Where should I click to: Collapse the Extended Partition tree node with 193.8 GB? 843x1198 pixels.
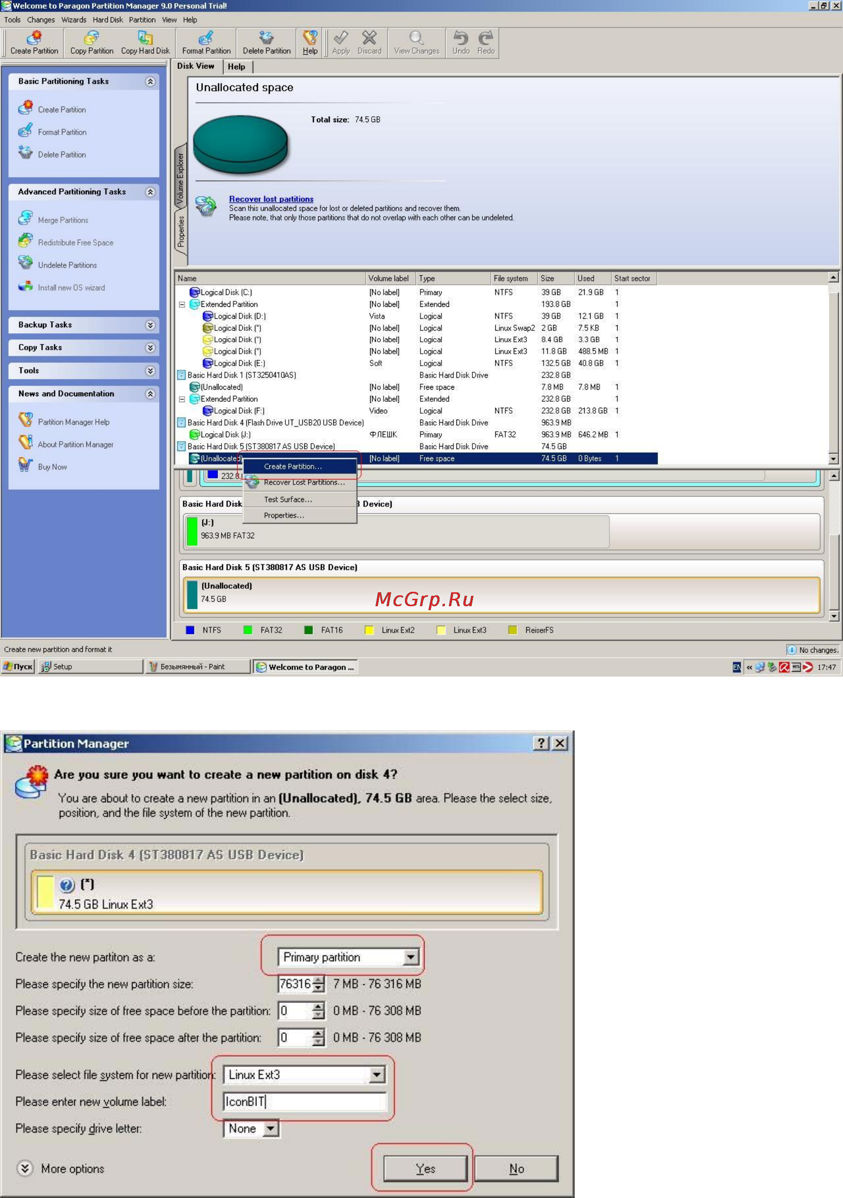pyautogui.click(x=182, y=304)
